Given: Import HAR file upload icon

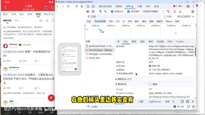Looking at the screenshot, I should pos(175,11).
